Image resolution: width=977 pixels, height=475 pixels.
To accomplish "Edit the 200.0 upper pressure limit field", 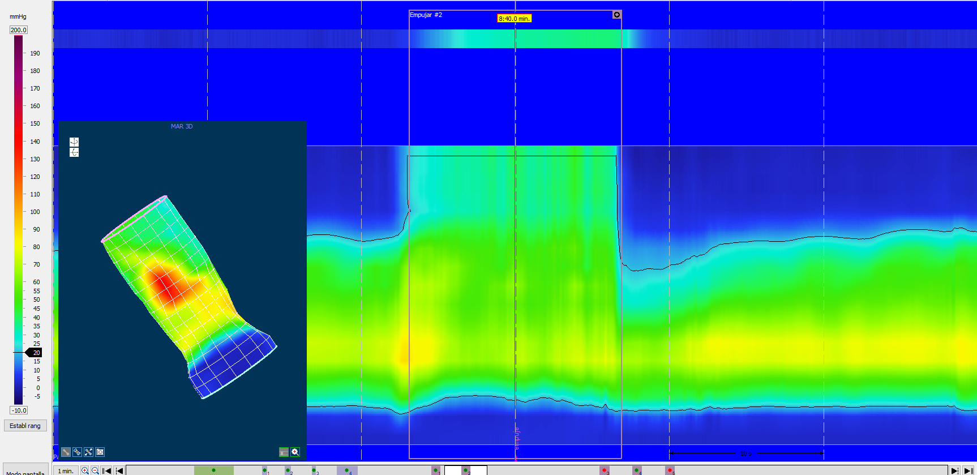I will click(x=18, y=30).
